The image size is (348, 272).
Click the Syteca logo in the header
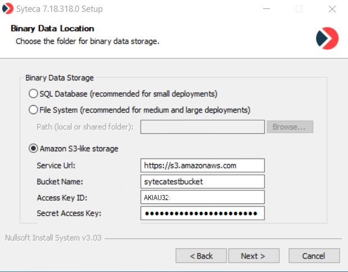tap(327, 38)
